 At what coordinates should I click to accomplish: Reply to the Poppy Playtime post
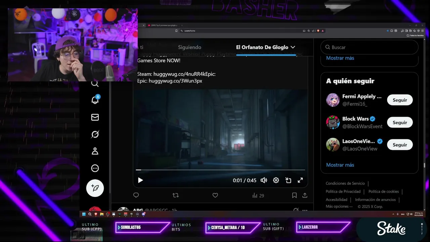coord(136,195)
